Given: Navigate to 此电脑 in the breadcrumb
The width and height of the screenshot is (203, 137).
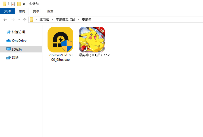Looking at the screenshot, I should pos(44,20).
